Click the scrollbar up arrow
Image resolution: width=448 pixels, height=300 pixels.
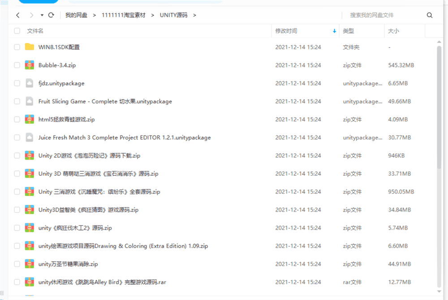tap(439, 42)
